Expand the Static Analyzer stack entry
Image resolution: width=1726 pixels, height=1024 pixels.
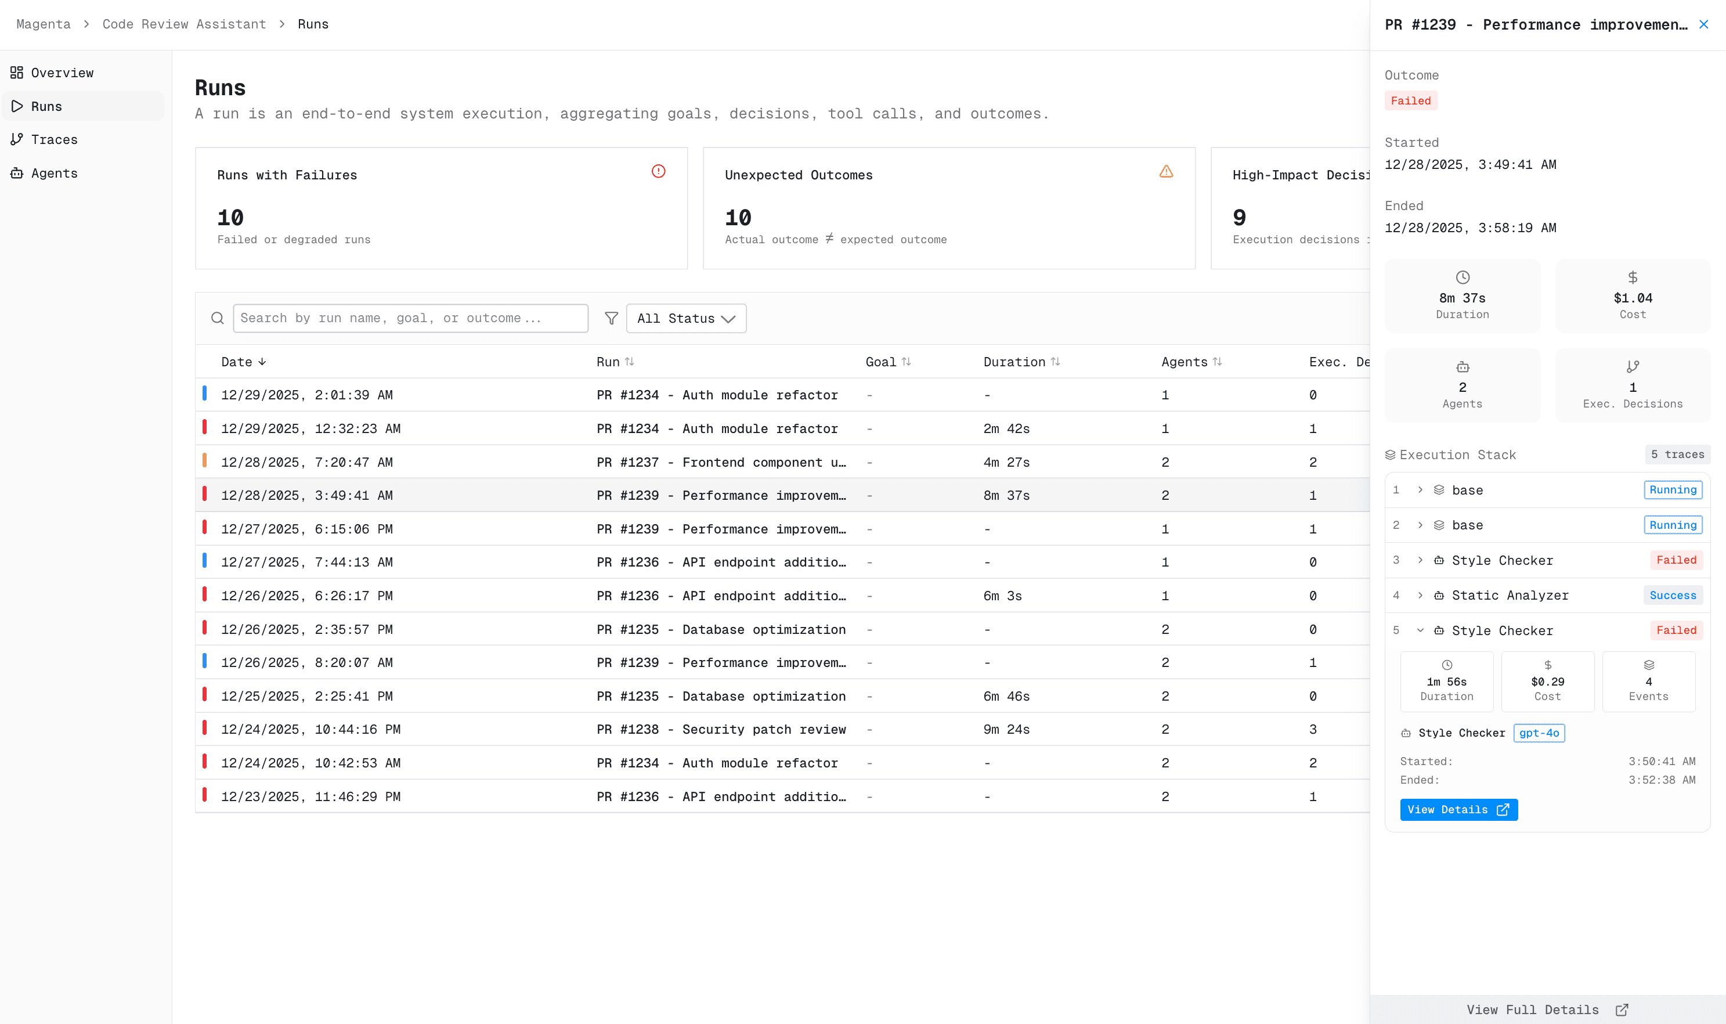(1421, 595)
